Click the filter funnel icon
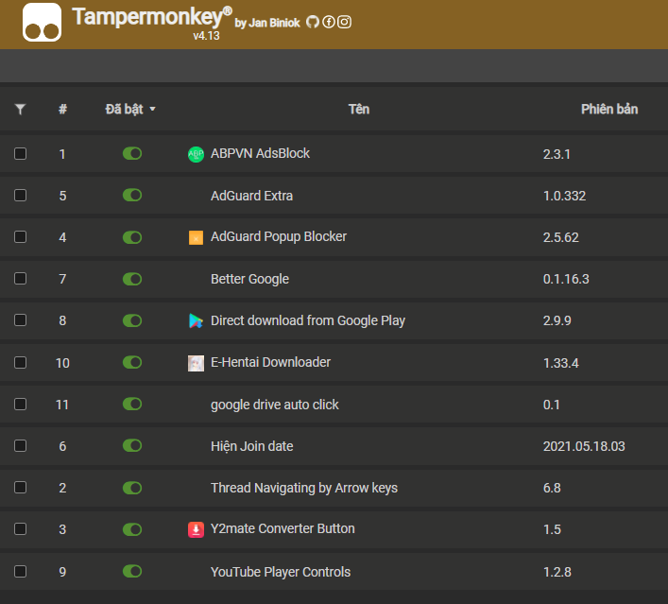The image size is (668, 604). pyautogui.click(x=20, y=109)
